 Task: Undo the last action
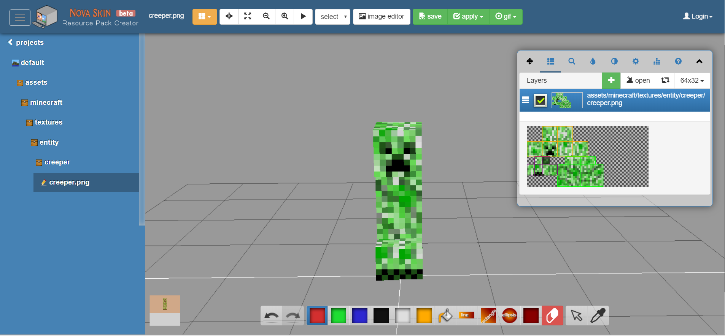(x=271, y=315)
